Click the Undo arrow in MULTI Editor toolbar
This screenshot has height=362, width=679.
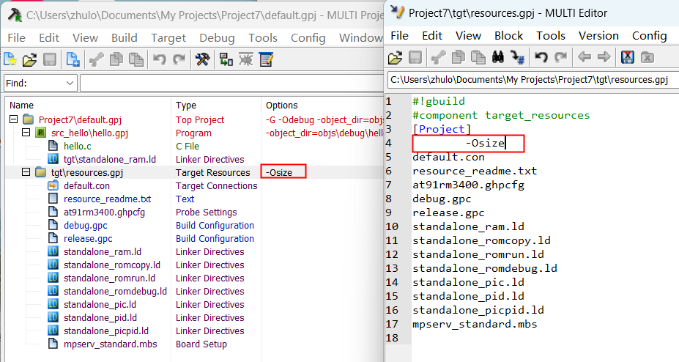point(541,56)
